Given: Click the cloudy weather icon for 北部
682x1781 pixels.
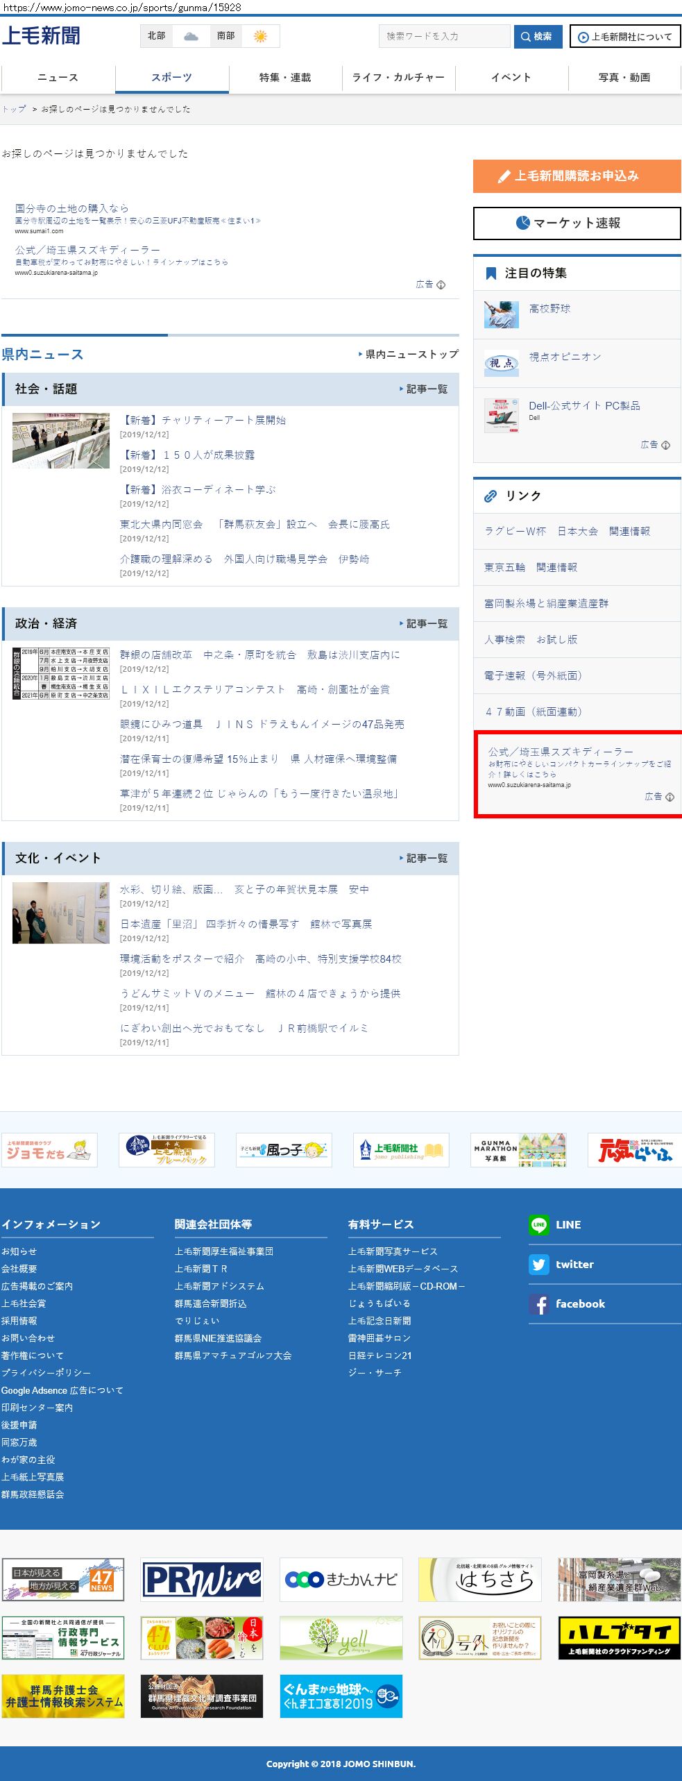Looking at the screenshot, I should pos(191,36).
